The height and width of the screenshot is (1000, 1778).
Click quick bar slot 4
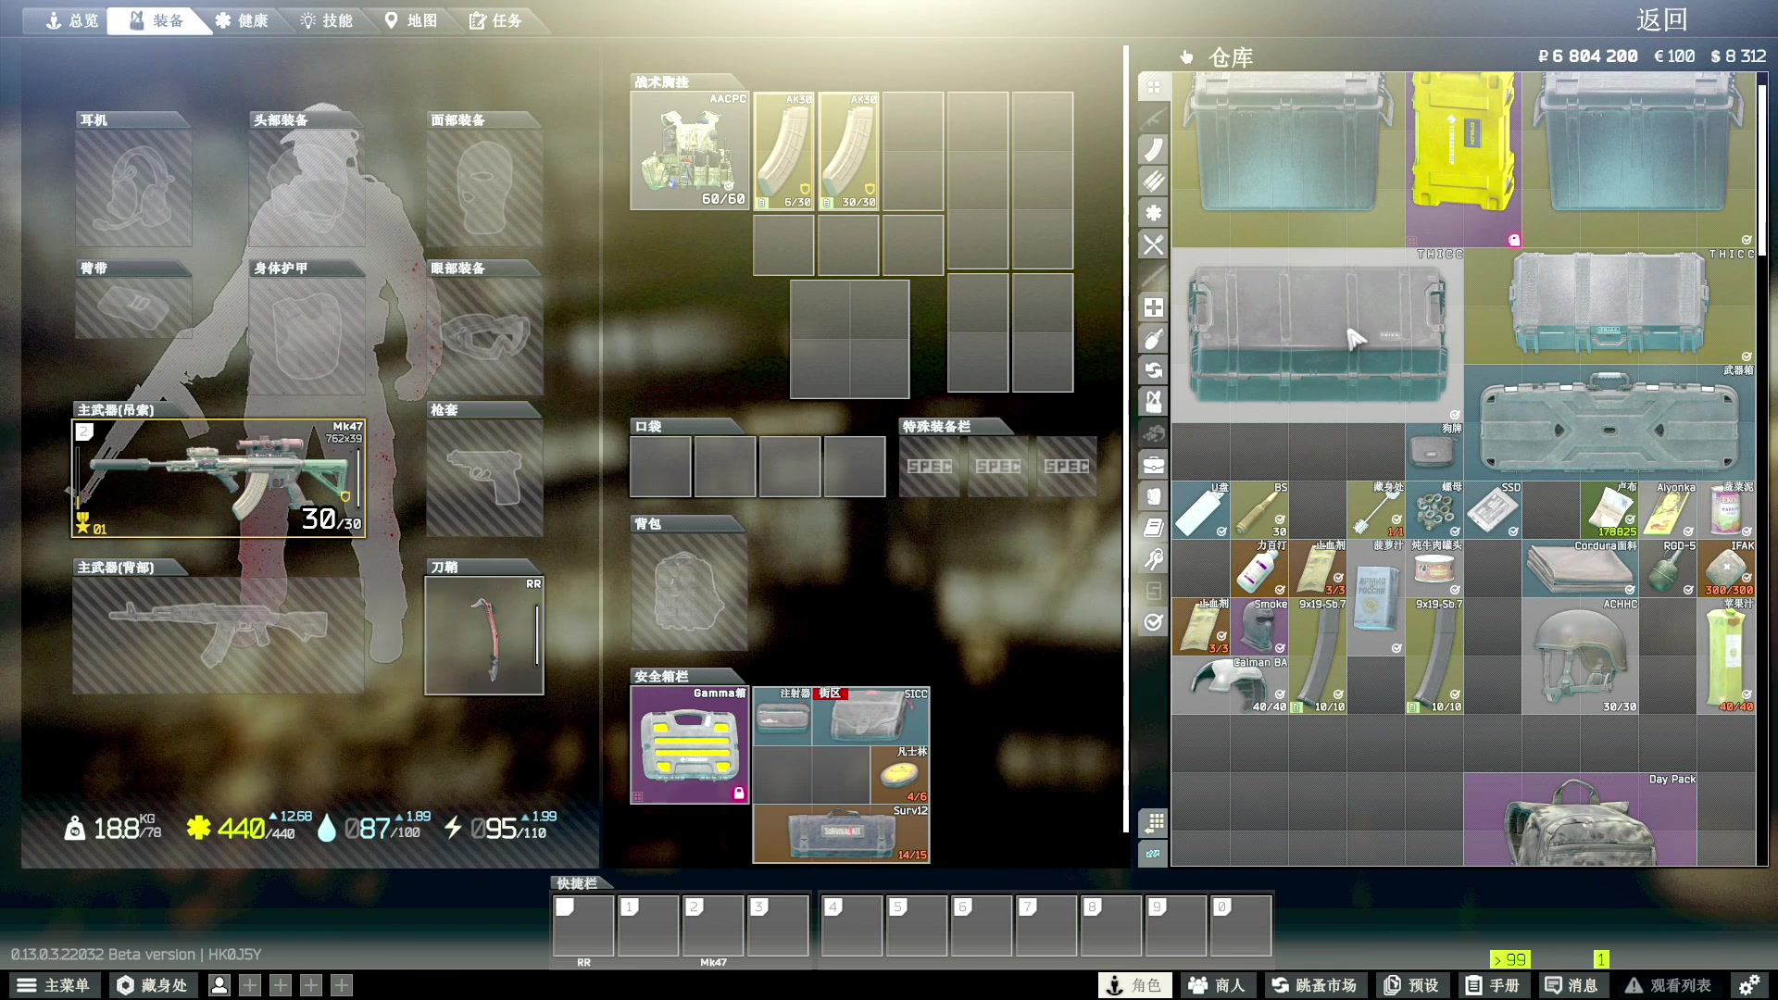(851, 925)
